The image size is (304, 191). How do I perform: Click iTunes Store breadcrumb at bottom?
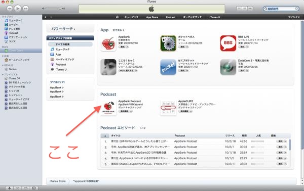coord(58,181)
